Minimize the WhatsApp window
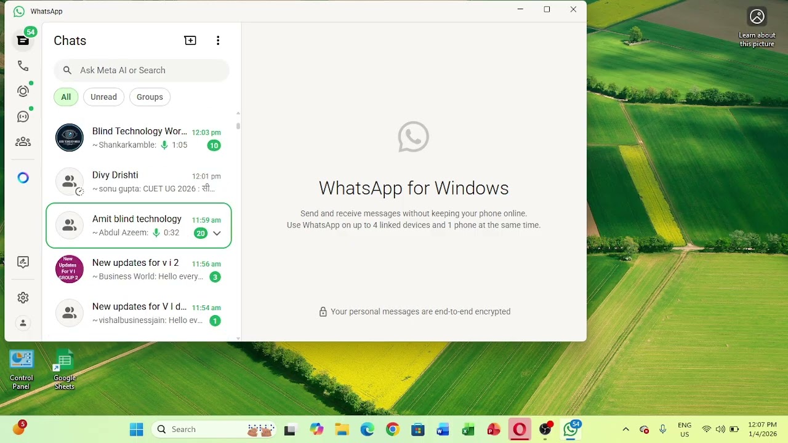This screenshot has width=788, height=443. pos(521,9)
